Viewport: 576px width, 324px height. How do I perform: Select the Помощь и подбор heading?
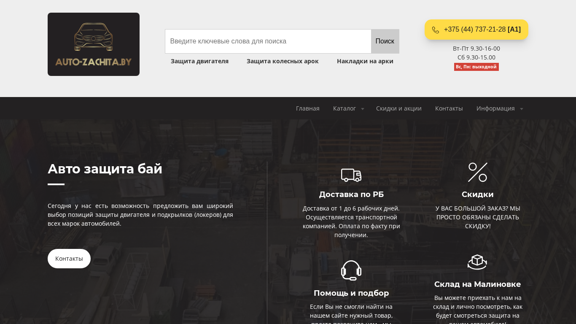(351, 293)
